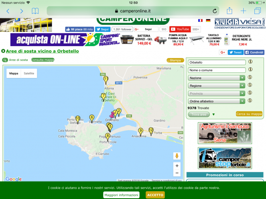Click info icon beside Ordine alfabetico
Screen dimensions: 266x199
[250, 100]
